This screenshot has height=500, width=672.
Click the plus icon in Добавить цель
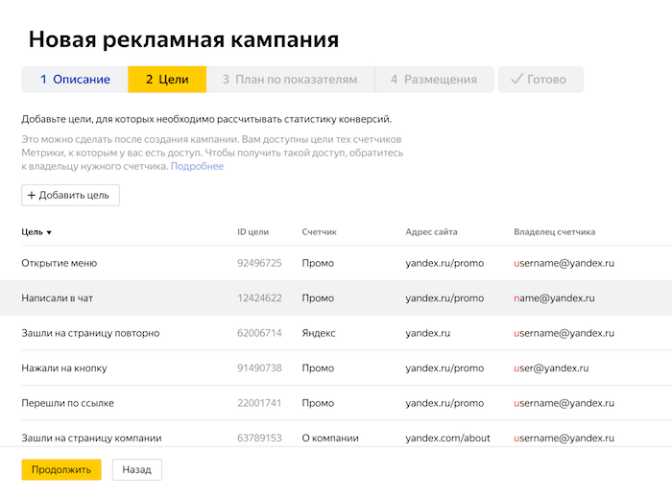tap(32, 196)
